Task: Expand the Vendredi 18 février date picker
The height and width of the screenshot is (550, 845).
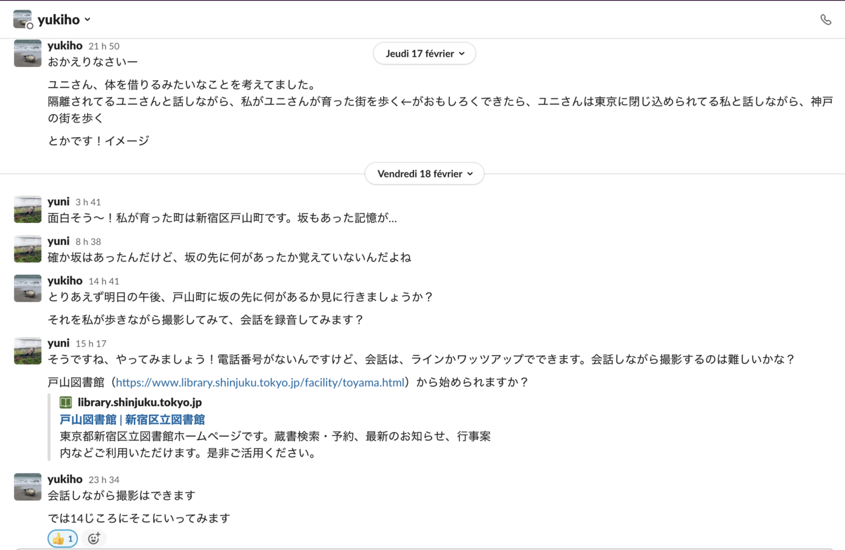Action: pos(424,174)
